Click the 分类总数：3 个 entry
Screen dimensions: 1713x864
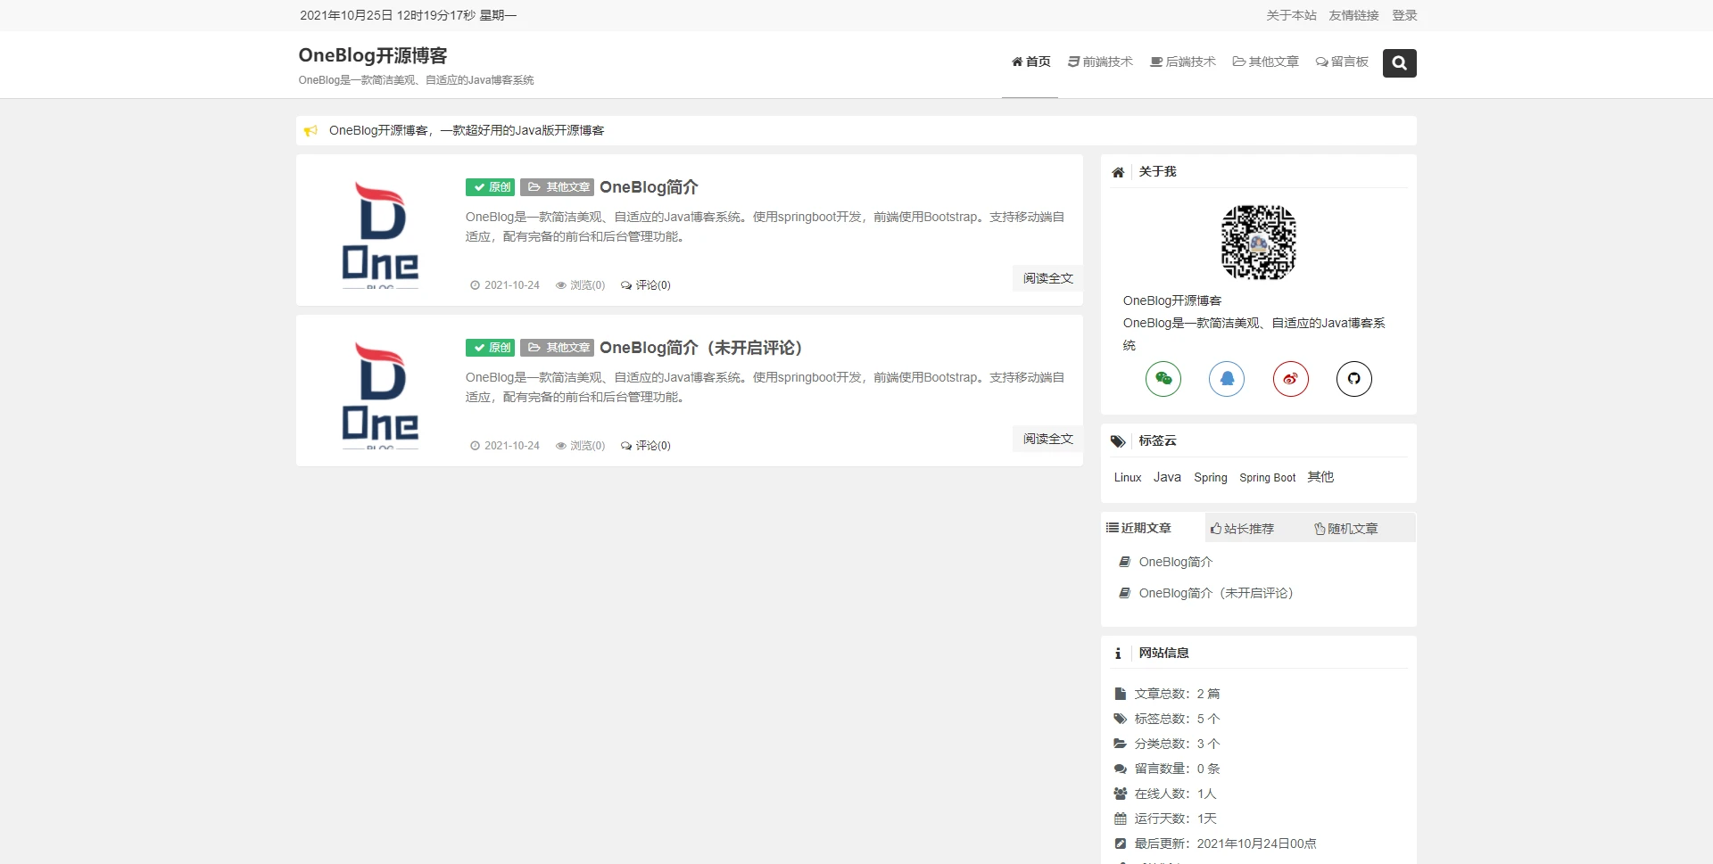(x=1167, y=744)
